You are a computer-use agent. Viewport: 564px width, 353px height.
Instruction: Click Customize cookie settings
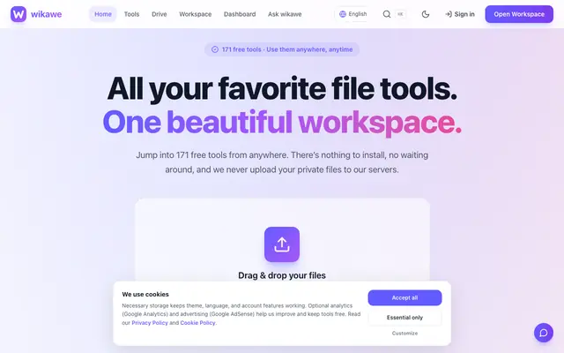click(404, 334)
